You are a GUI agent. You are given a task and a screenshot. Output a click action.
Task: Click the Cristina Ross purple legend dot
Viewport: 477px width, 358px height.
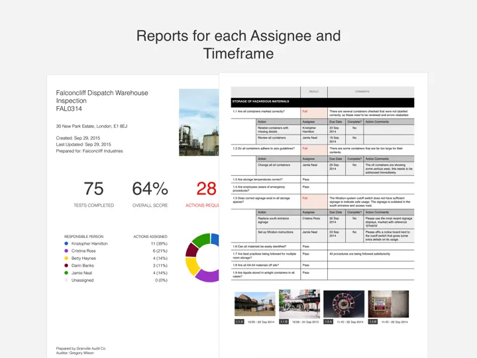[66, 251]
